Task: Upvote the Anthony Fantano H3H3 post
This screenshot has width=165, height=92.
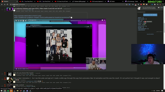Action: 5,8
